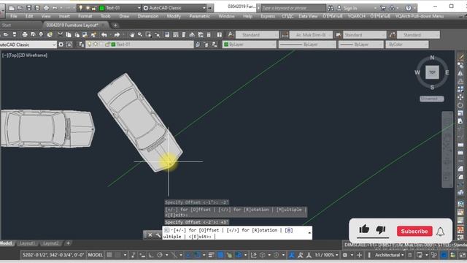467x263 pixels.
Task: Click the thumbs down dislike icon
Action: 381,229
